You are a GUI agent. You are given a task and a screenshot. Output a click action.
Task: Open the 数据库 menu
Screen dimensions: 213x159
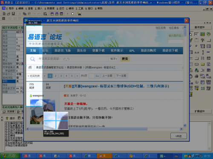pos(49,8)
